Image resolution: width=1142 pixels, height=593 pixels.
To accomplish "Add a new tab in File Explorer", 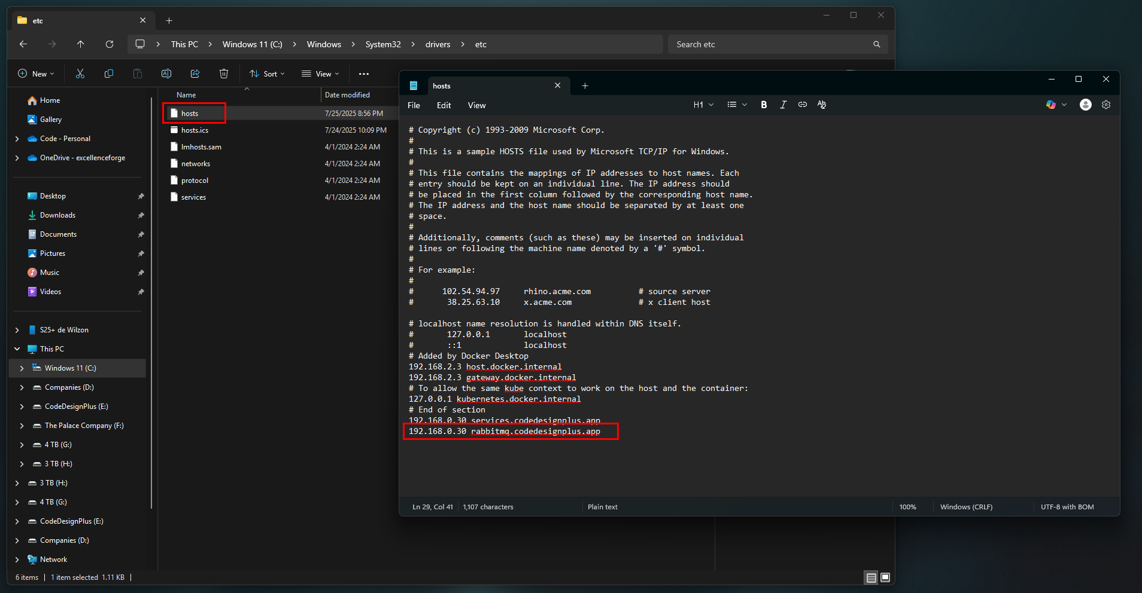I will tap(169, 20).
